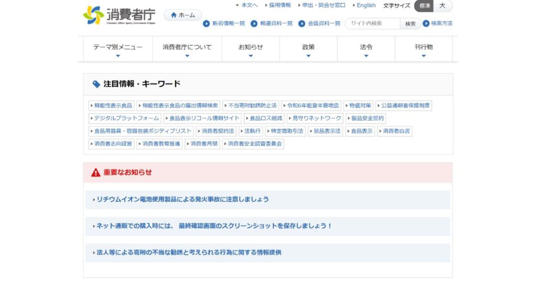Open 機能性表示食品 keyword tag
The image size is (536, 281).
[111, 106]
